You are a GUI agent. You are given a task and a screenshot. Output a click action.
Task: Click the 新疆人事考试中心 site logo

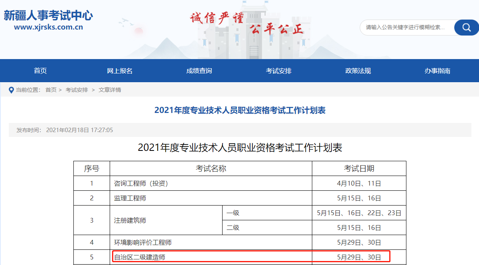point(48,15)
